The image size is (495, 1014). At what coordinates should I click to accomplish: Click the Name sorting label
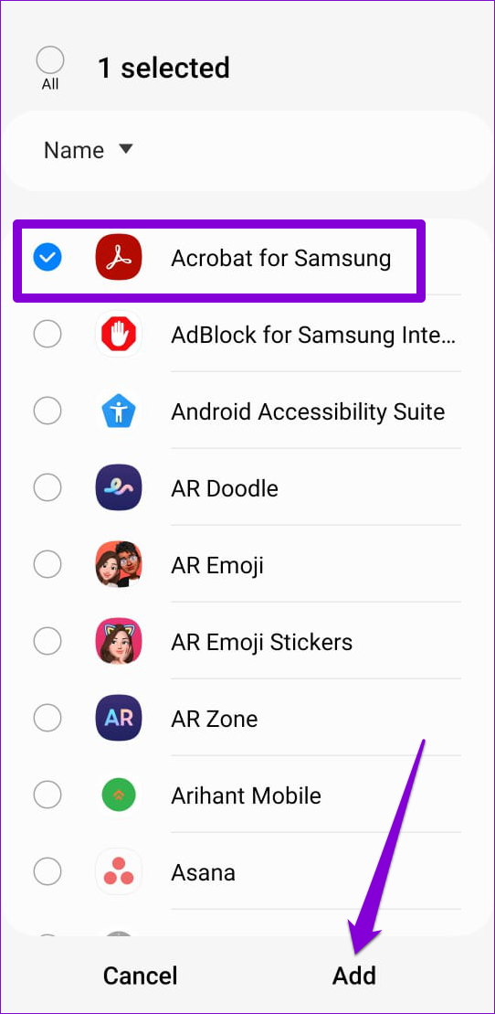74,150
